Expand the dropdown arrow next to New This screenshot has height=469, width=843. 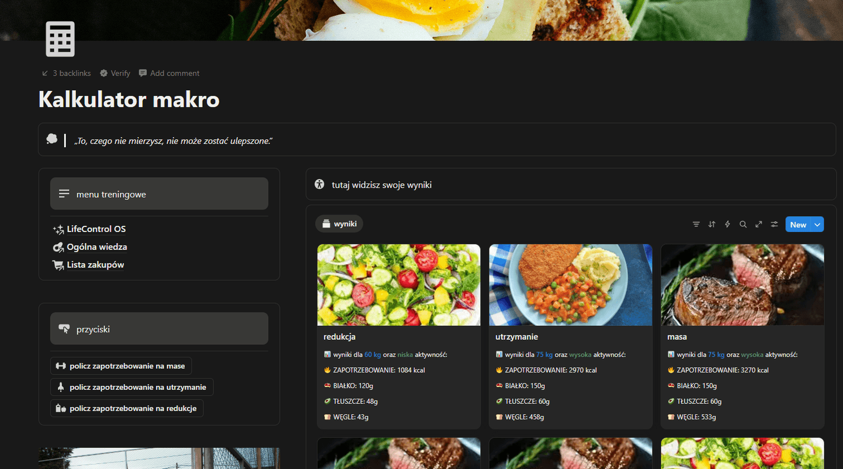[818, 225]
